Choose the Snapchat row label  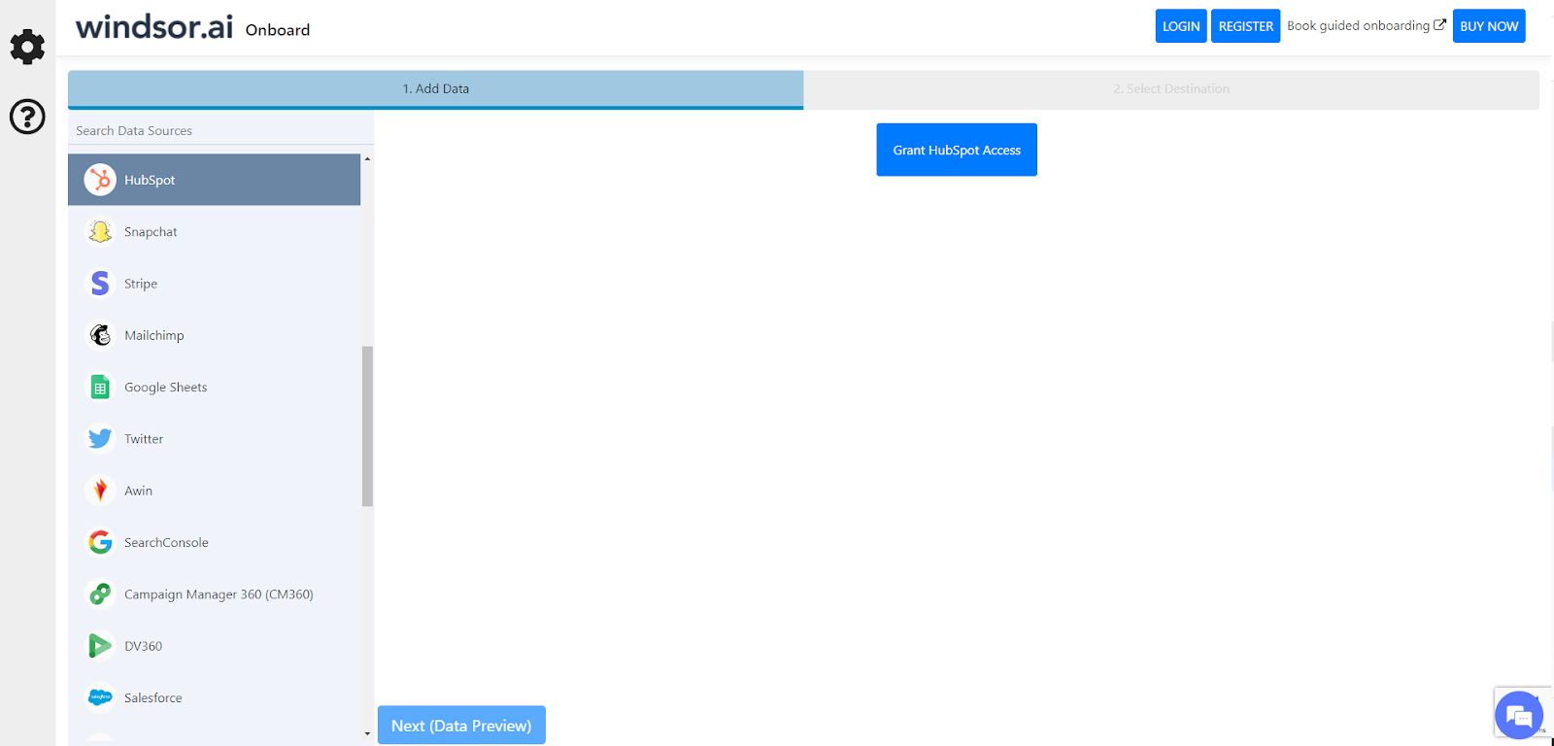click(x=151, y=231)
